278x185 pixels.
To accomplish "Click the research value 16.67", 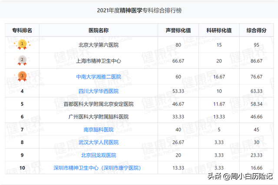I will coord(219,77).
